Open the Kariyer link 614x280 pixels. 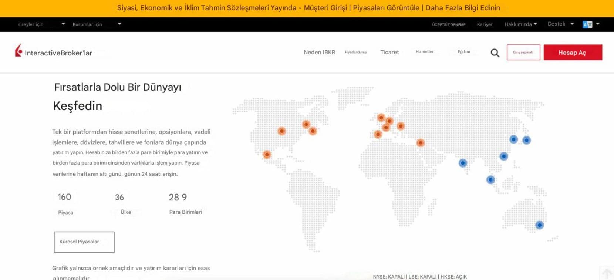[x=485, y=24]
